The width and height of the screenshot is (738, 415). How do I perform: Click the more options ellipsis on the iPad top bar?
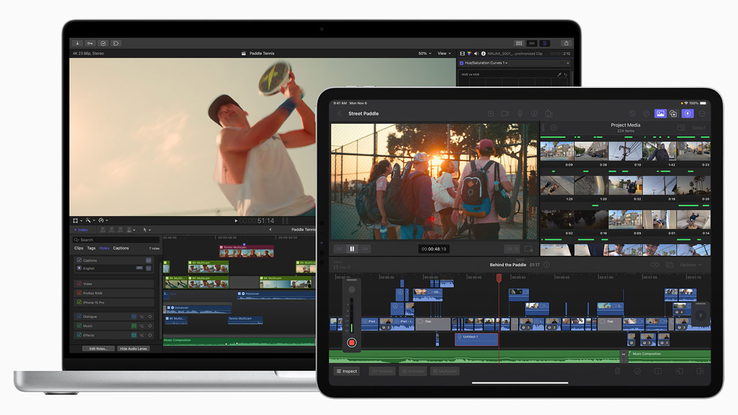pos(702,114)
